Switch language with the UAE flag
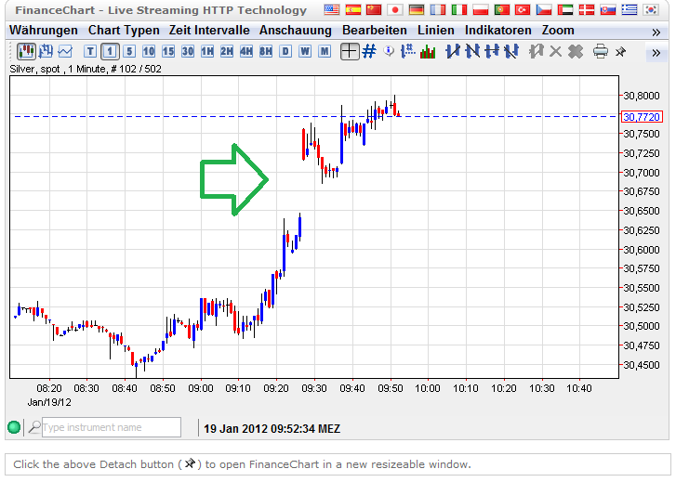This screenshot has width=676, height=482. (565, 9)
